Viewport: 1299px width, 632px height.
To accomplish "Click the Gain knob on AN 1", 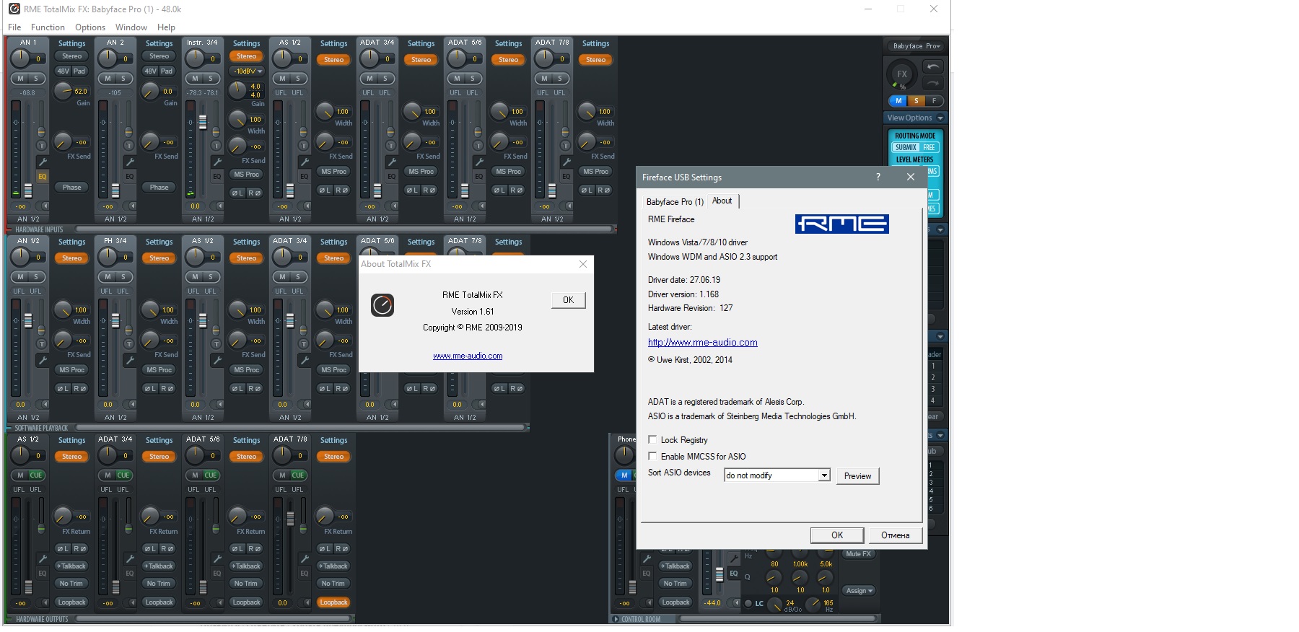I will click(x=63, y=91).
